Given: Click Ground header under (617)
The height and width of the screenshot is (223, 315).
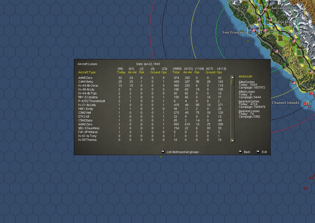Looking at the screenshot, I should tap(210, 72).
